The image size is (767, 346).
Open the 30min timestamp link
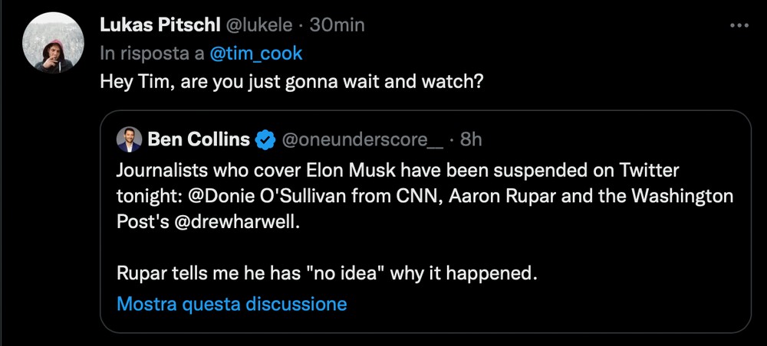click(336, 25)
